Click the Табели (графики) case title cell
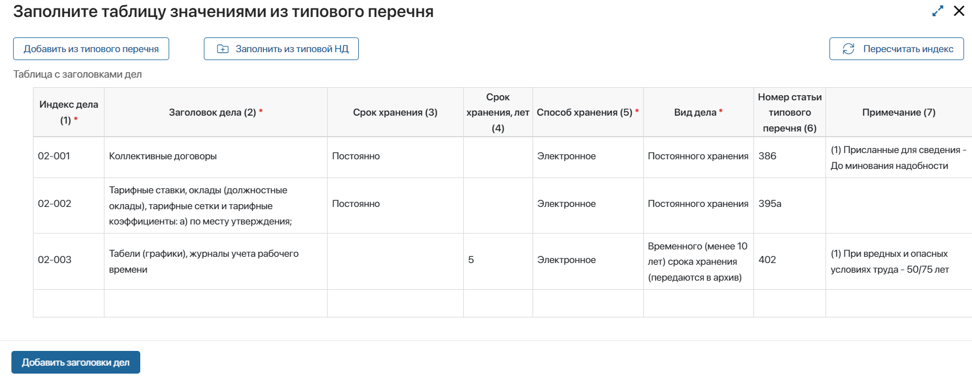 [x=203, y=260]
